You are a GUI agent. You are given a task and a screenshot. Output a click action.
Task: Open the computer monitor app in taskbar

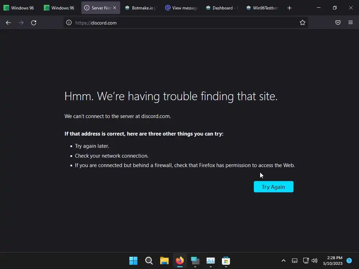click(x=195, y=261)
